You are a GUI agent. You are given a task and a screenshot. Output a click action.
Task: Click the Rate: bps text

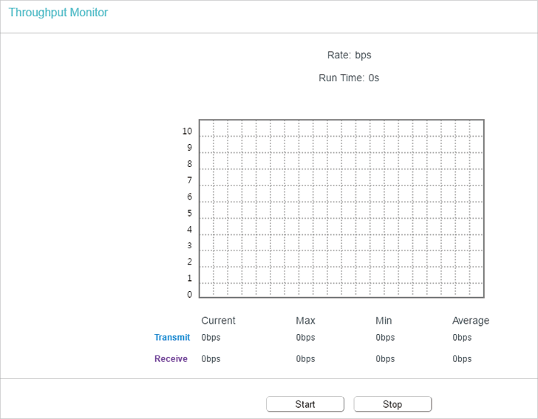click(349, 55)
